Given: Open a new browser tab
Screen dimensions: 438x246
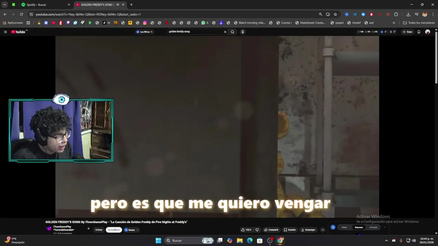Looking at the screenshot, I should (x=131, y=5).
